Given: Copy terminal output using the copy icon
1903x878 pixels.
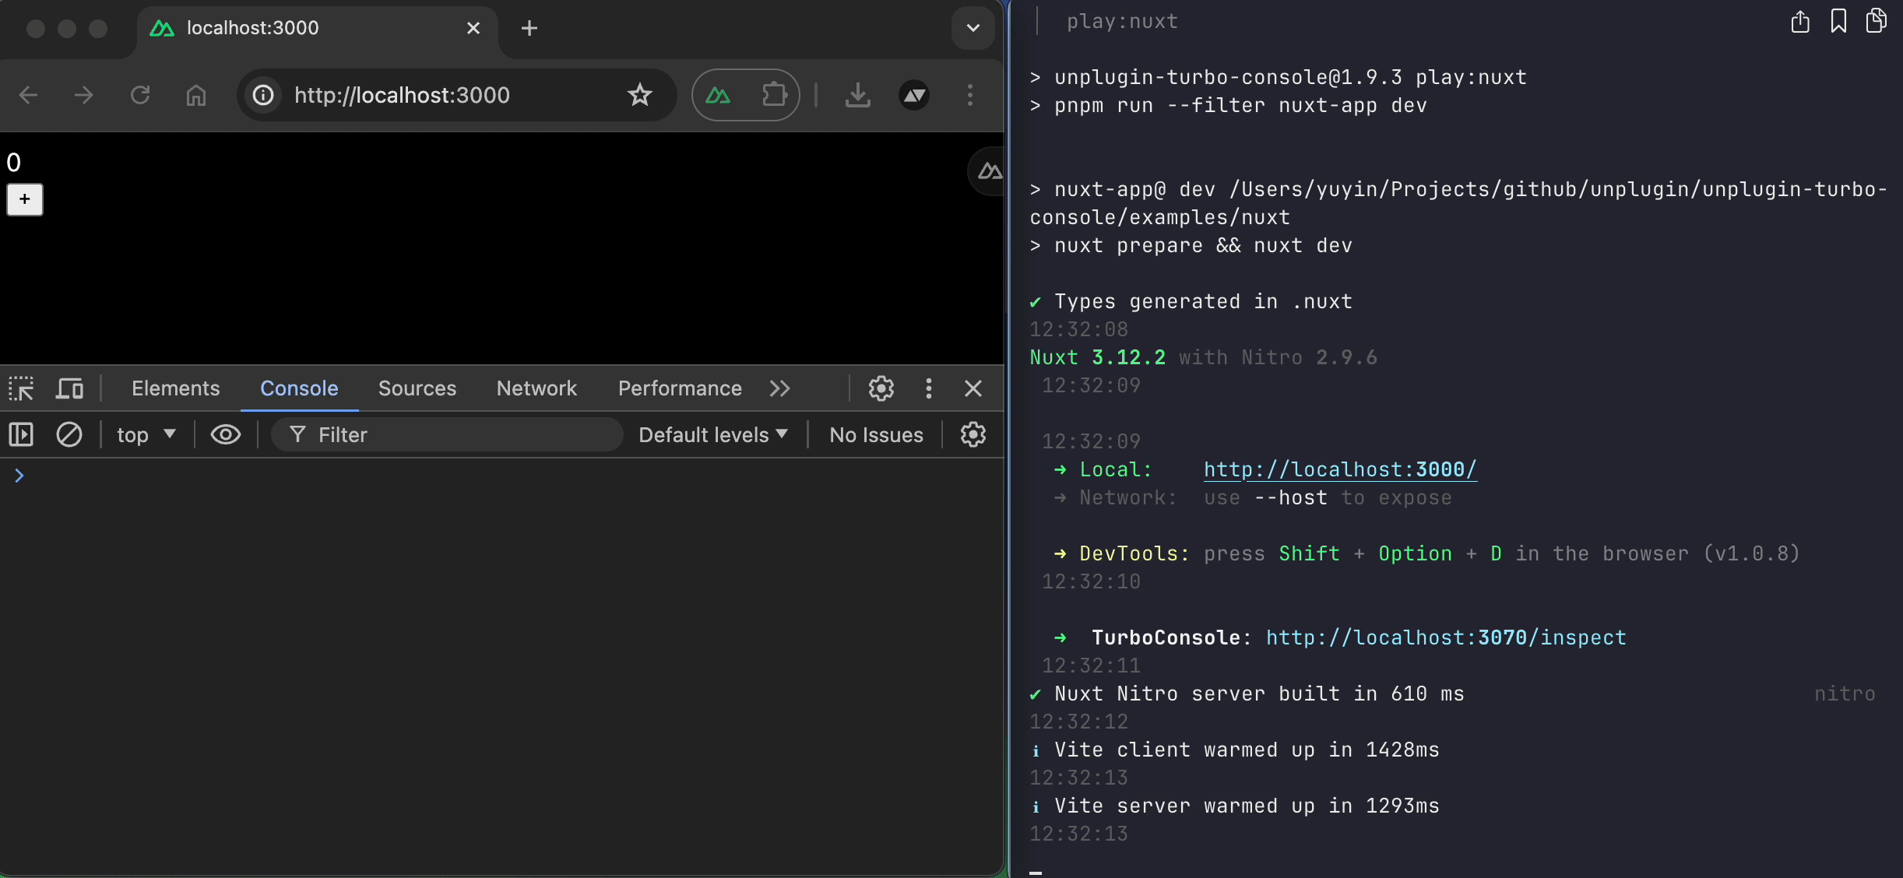Looking at the screenshot, I should (x=1877, y=21).
